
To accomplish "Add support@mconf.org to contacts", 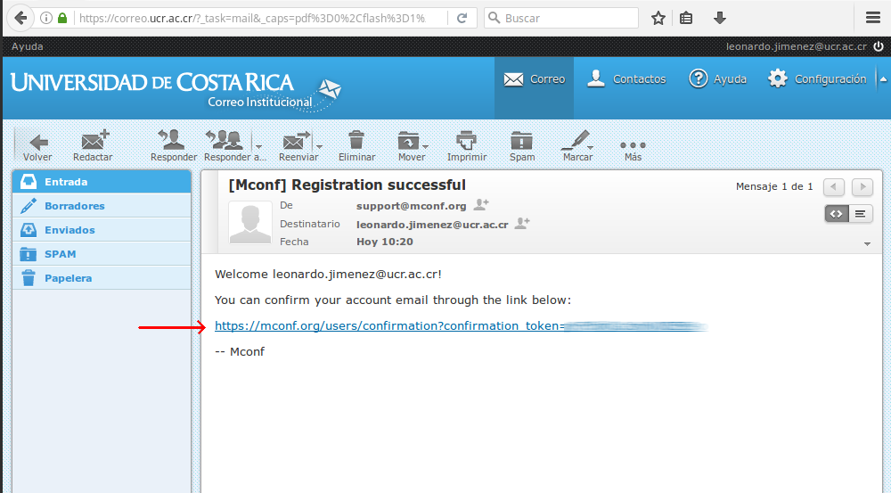I will [481, 205].
